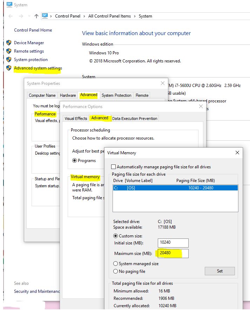Viewport: 250px width, 310px height.
Task: Select Advanced tab in System Properties
Action: click(89, 95)
